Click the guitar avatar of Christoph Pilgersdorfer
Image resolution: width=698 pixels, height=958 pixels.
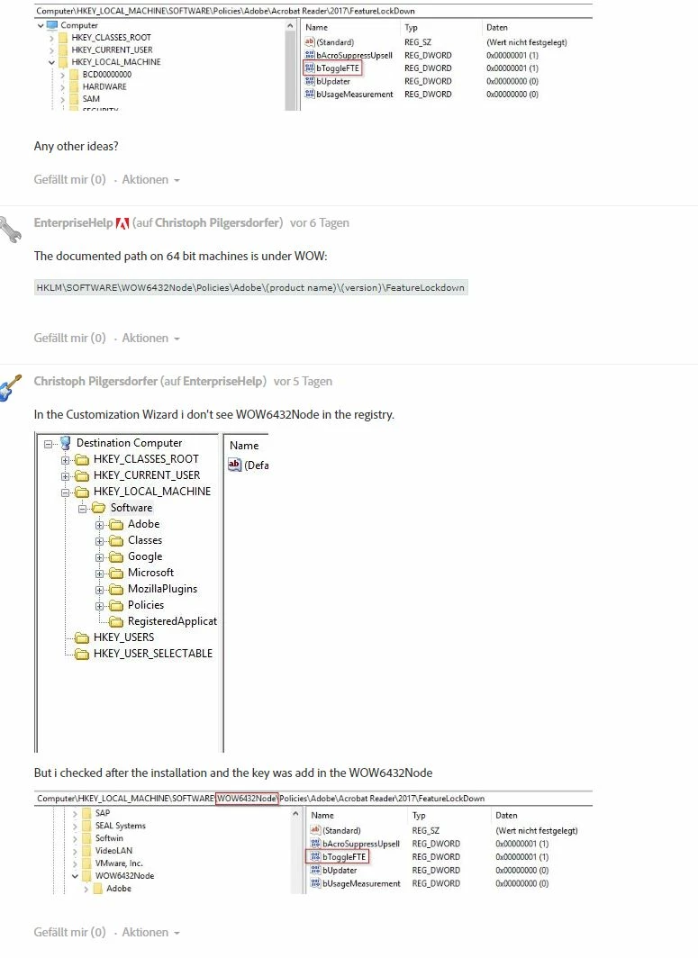coord(11,387)
